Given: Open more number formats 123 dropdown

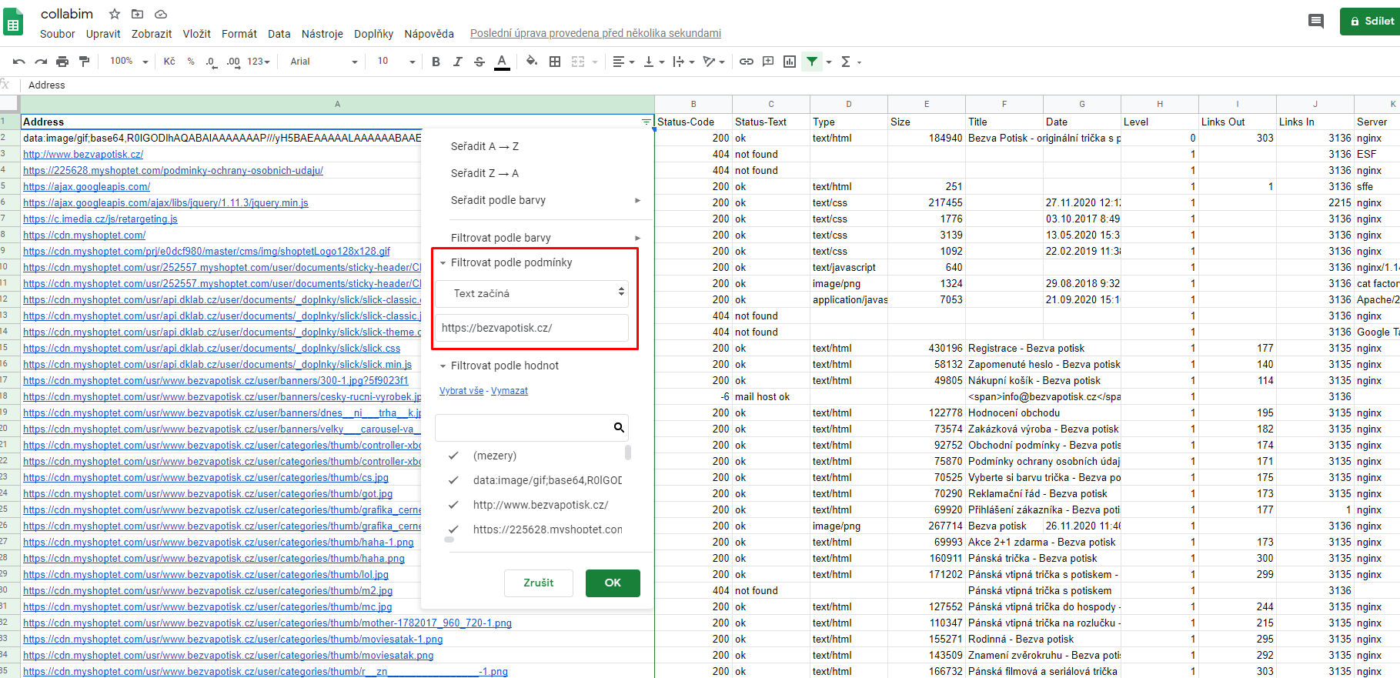Looking at the screenshot, I should (259, 62).
